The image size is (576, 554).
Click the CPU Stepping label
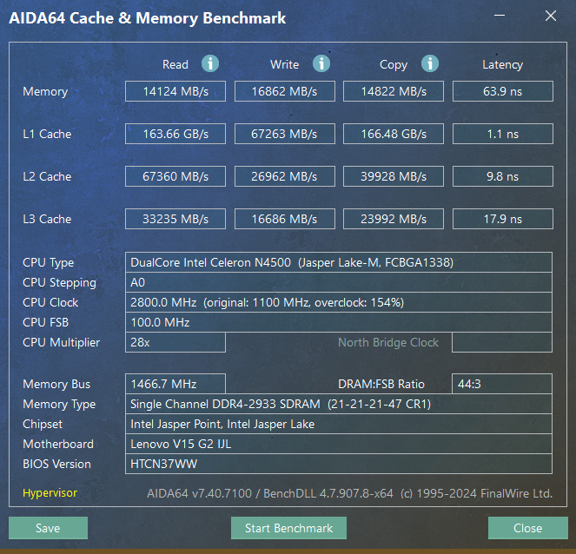(59, 283)
